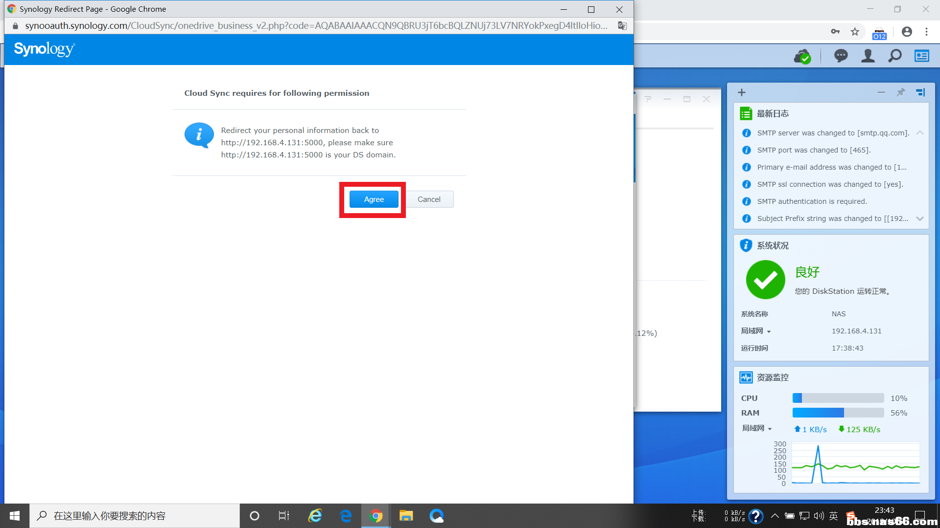
Task: Expand the 局域网 dropdown in system status
Action: (x=769, y=331)
